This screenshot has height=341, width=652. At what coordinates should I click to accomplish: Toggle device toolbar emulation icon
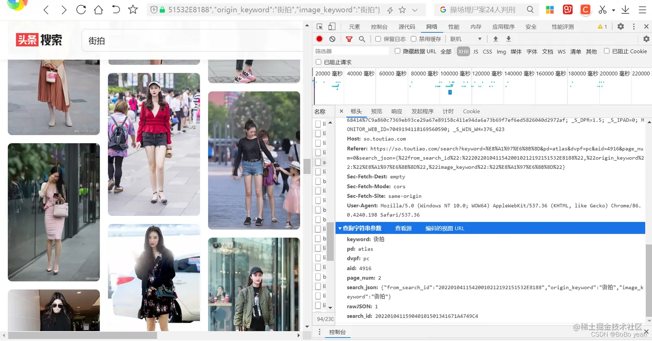click(x=332, y=26)
